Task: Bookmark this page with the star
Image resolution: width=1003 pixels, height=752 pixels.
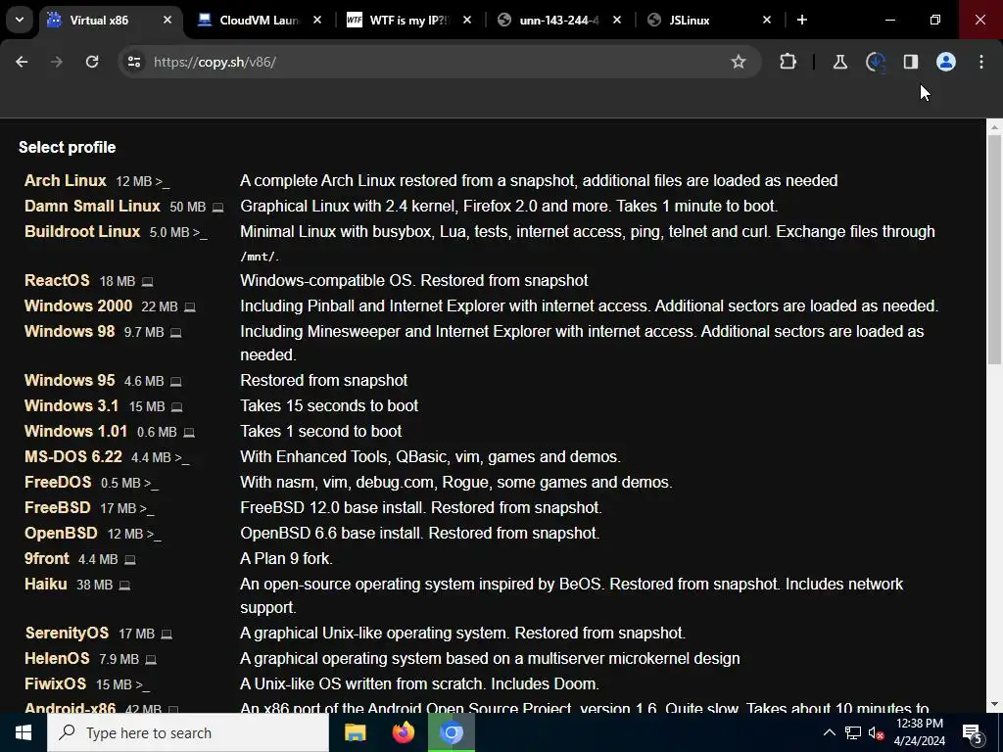Action: (739, 62)
